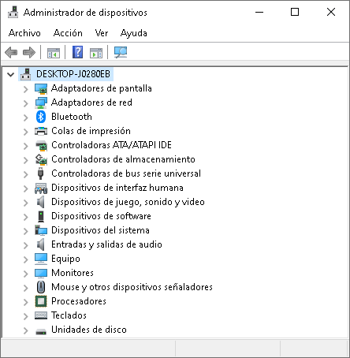Image resolution: width=350 pixels, height=358 pixels.
Task: Click the Back arrow toolbar icon
Action: [11, 52]
